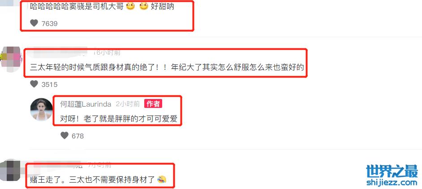This screenshot has width=422, height=189.
Task: Click the laughing-crying emoji in last comment
Action: 162,179
